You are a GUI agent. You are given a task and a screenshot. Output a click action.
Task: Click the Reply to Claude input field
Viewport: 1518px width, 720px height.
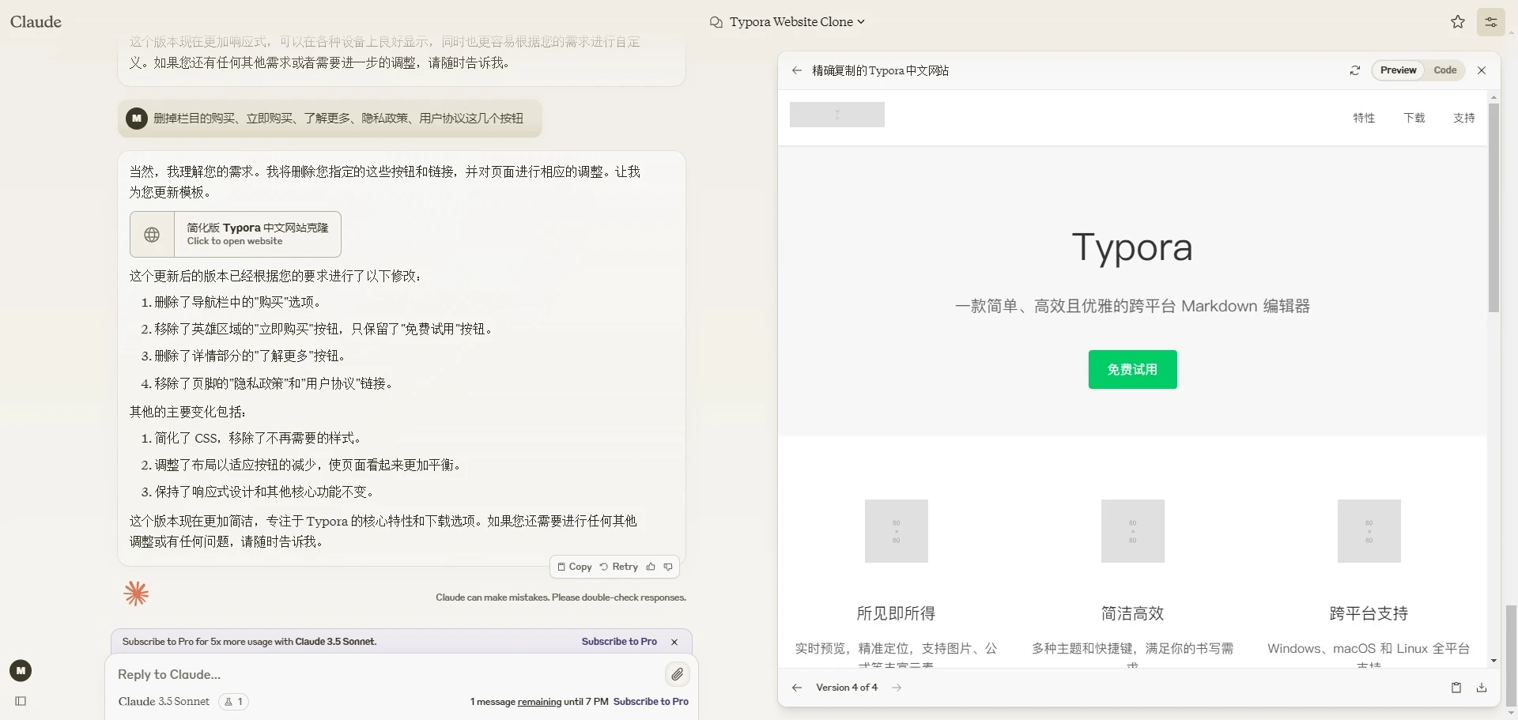pyautogui.click(x=387, y=674)
